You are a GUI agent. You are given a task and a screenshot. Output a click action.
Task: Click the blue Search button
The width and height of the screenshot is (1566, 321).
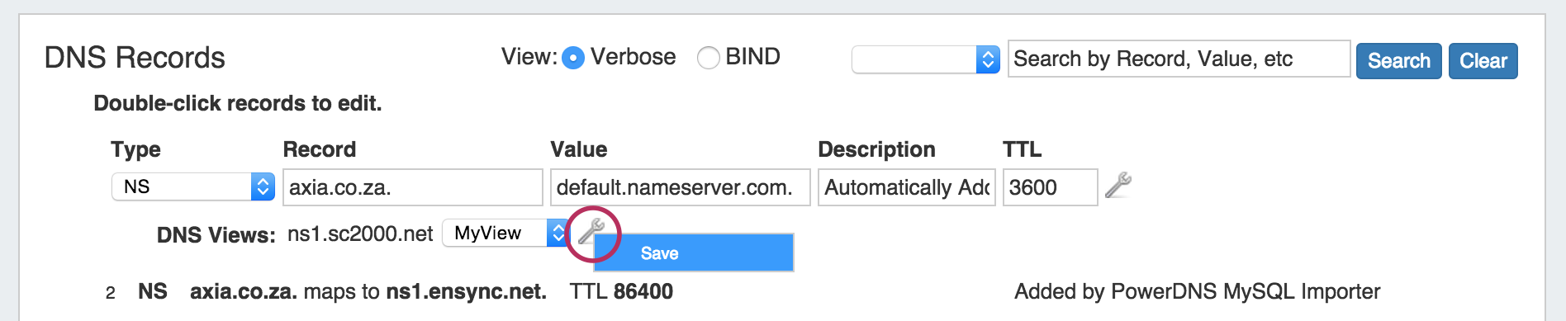click(1399, 61)
